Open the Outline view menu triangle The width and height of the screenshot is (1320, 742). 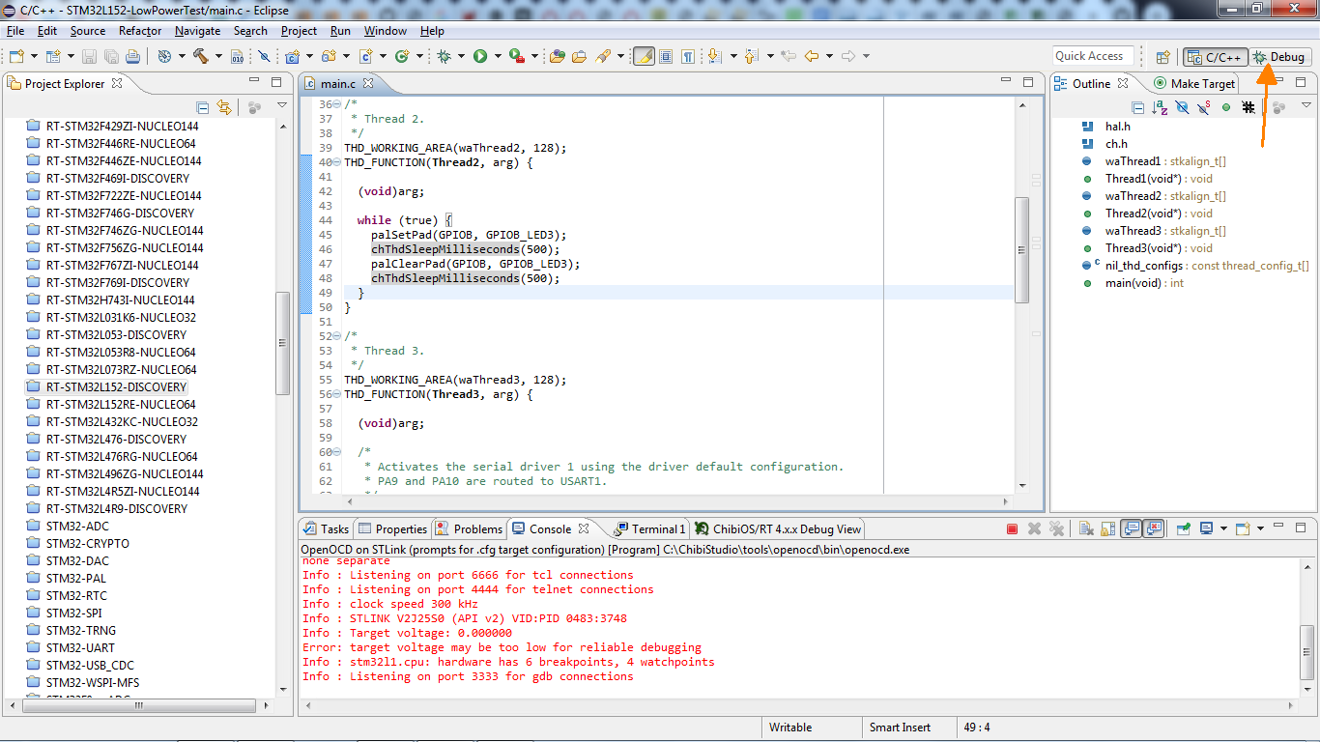[1305, 106]
